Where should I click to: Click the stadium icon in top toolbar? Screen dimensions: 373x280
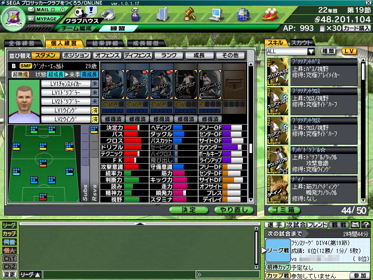[108, 15]
